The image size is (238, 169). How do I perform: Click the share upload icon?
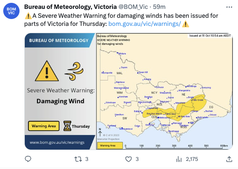pyautogui.click(x=229, y=159)
